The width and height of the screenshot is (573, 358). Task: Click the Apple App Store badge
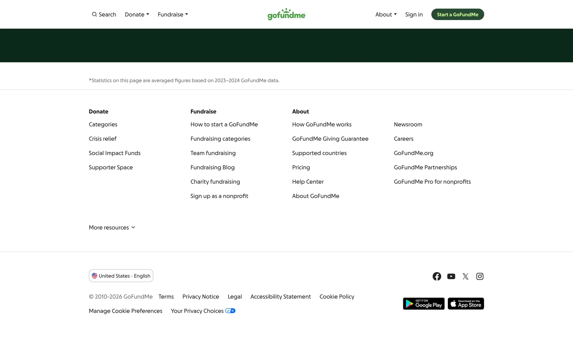pos(466,304)
